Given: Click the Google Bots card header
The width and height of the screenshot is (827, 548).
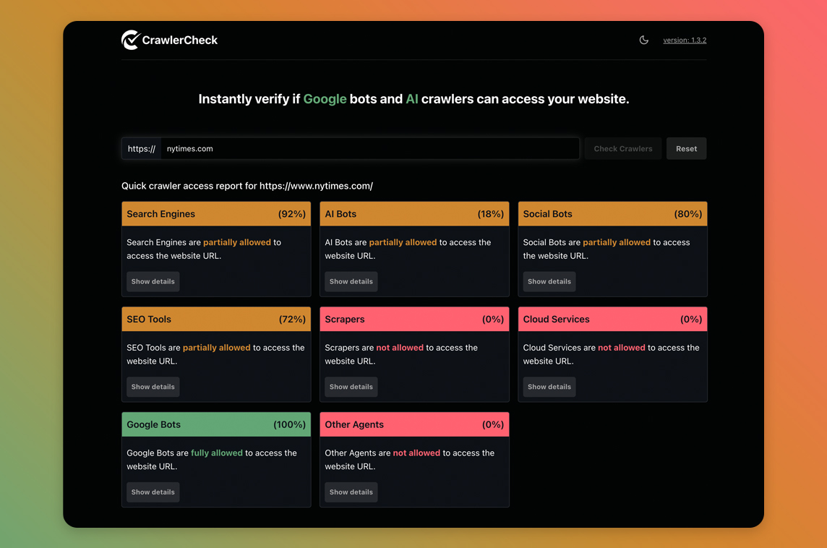Looking at the screenshot, I should click(x=216, y=424).
